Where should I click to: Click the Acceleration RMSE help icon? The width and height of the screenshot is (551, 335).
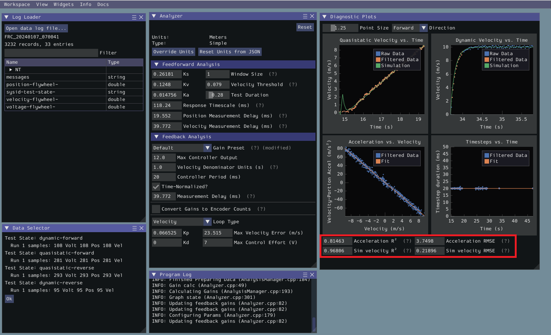click(506, 241)
